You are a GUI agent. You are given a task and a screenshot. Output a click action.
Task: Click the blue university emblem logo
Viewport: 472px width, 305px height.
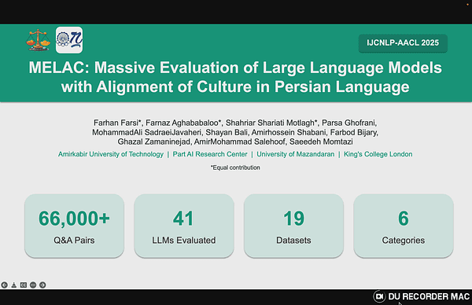(x=69, y=40)
